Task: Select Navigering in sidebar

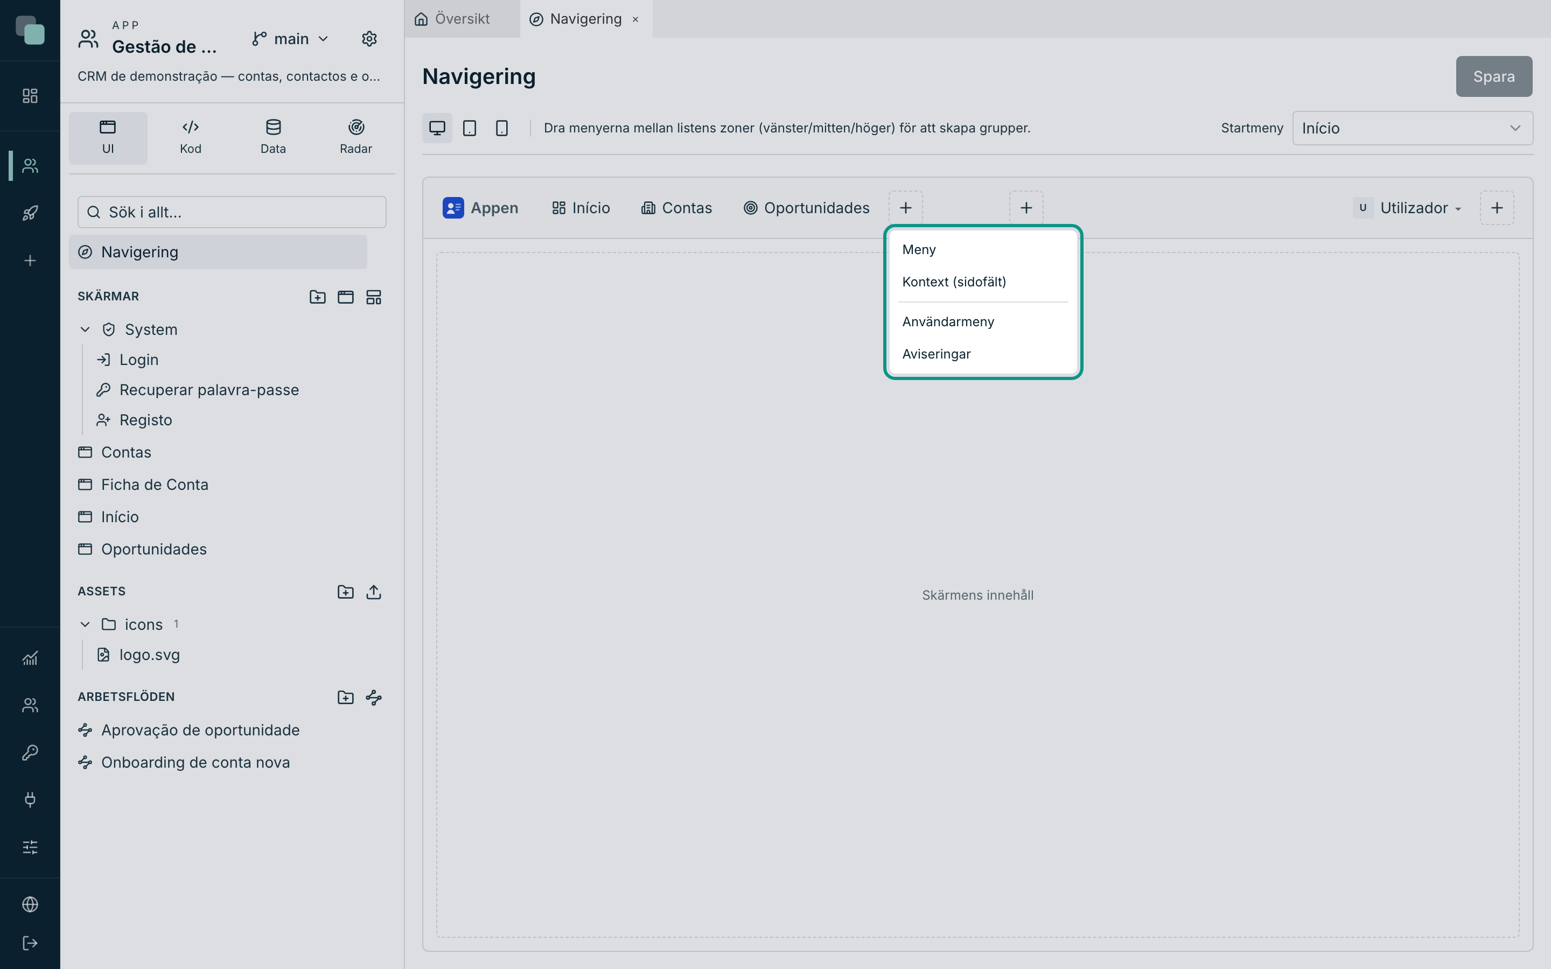Action: pos(218,252)
